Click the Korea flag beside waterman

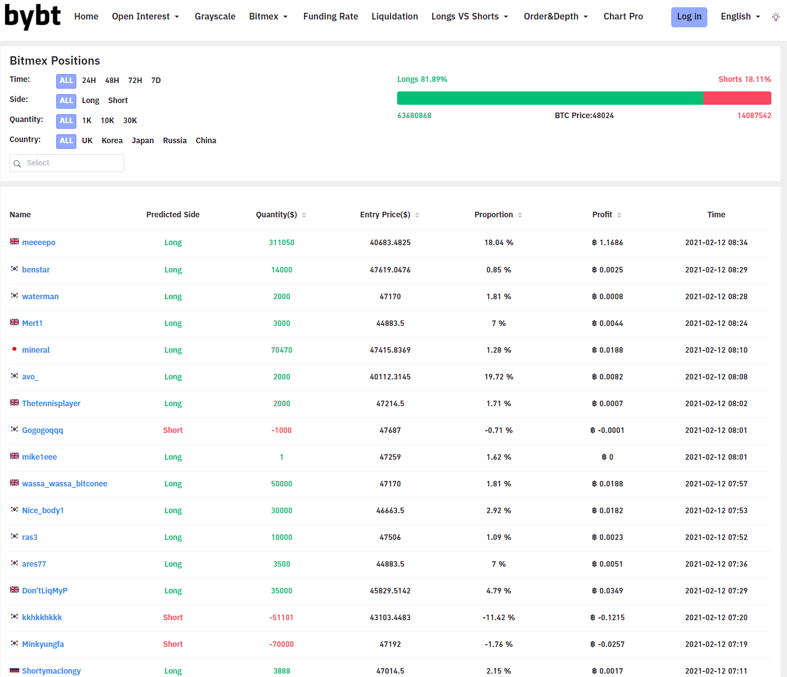pos(14,295)
